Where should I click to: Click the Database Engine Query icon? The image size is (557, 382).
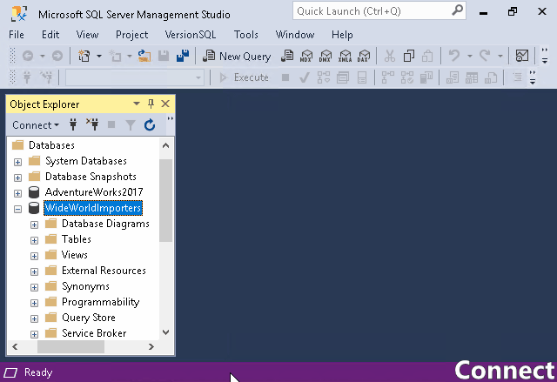pos(287,56)
